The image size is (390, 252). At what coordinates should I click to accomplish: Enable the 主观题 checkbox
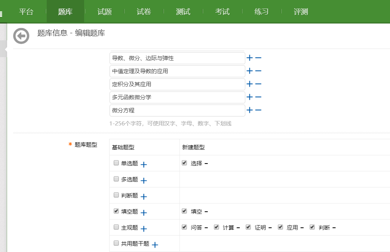click(116, 227)
